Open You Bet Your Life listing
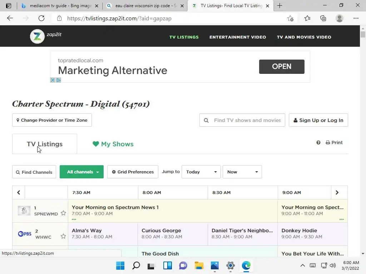366x274 pixels. tap(312, 252)
